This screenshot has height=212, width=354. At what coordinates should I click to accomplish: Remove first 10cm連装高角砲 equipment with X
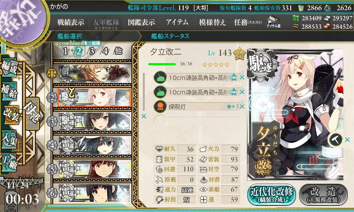[242, 78]
